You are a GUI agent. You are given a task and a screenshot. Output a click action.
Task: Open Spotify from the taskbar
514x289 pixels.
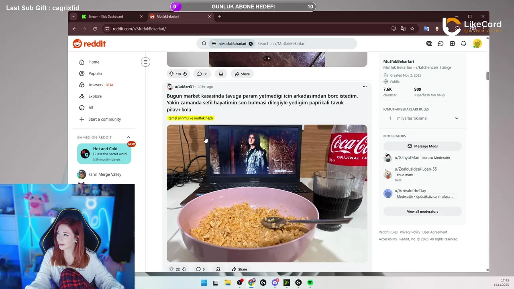click(310, 283)
